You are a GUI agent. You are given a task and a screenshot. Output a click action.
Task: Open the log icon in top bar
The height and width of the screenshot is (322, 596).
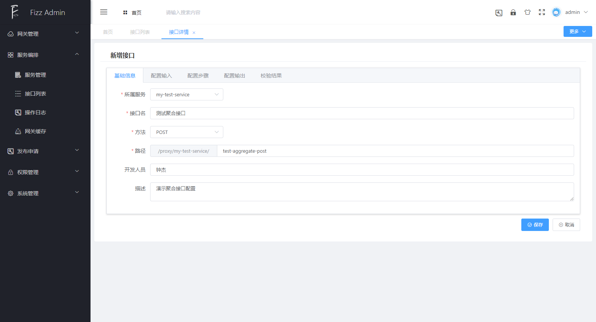click(x=499, y=13)
